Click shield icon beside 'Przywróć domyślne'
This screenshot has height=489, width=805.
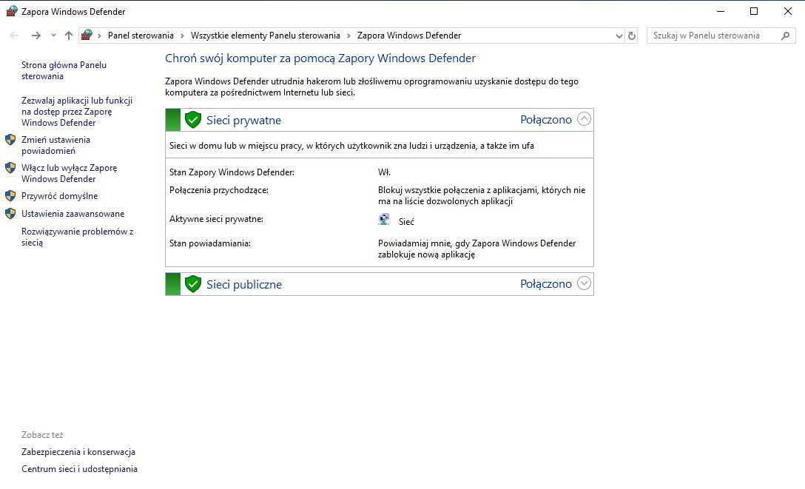pyautogui.click(x=10, y=196)
